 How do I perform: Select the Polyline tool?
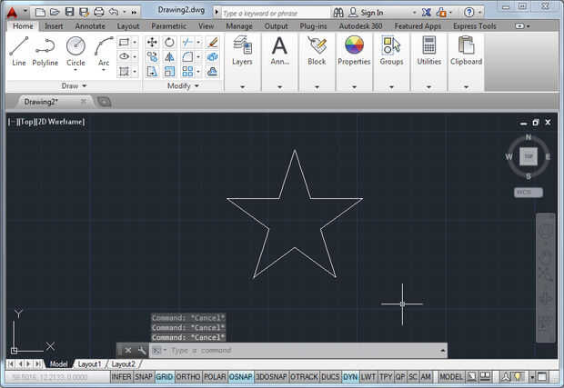45,49
